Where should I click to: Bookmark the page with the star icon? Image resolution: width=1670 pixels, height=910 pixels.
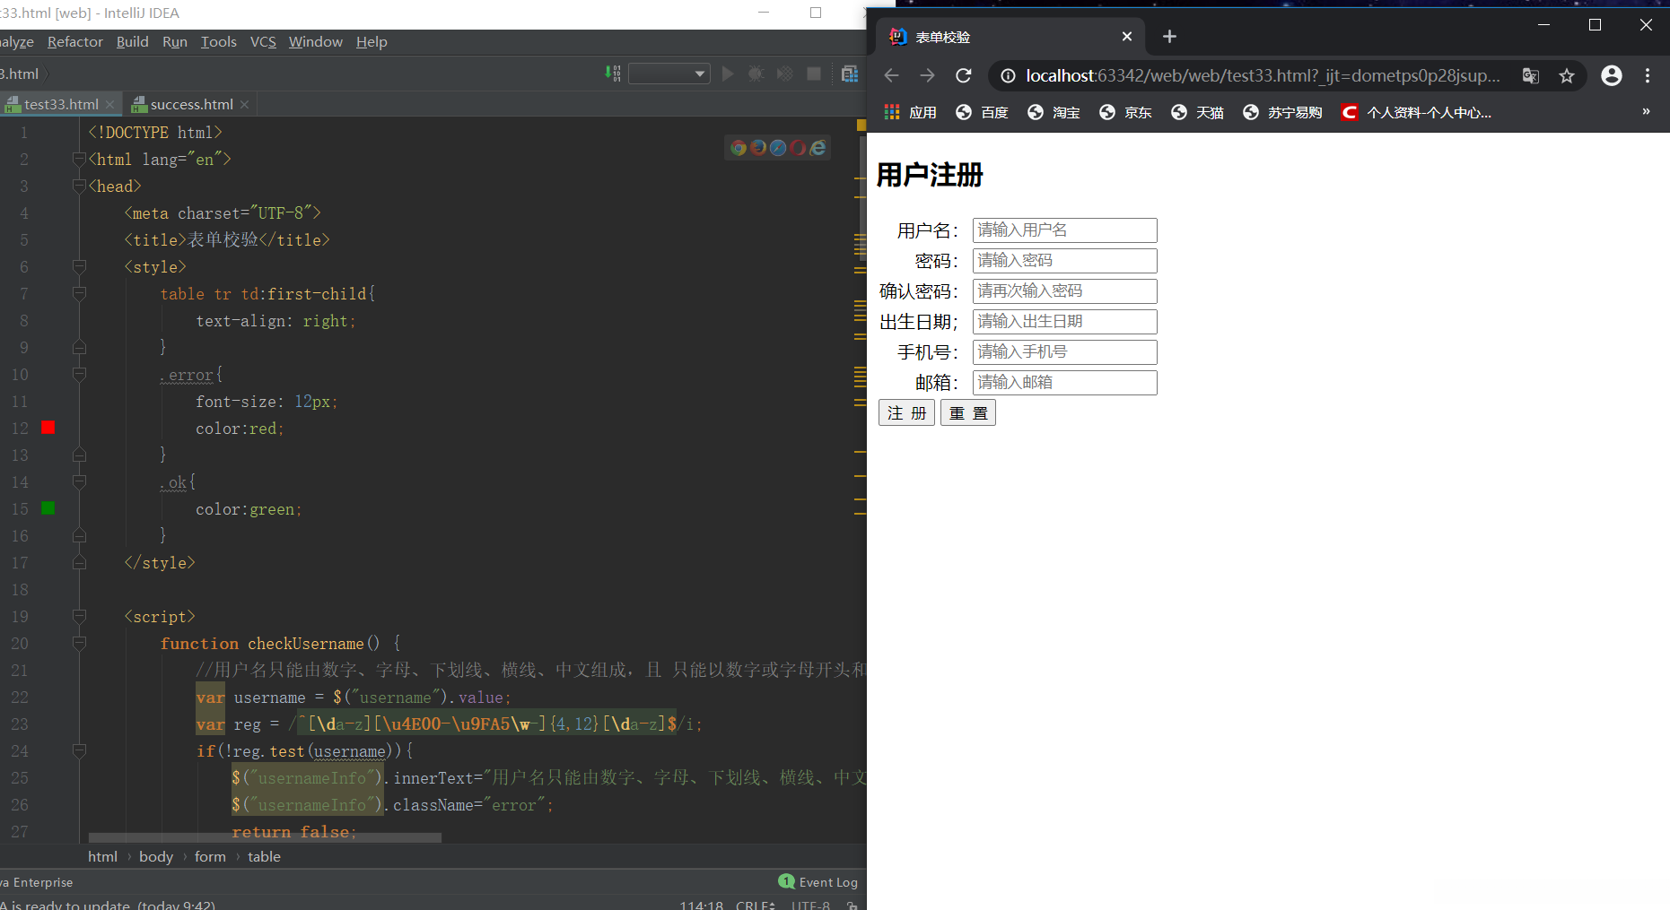(1568, 75)
